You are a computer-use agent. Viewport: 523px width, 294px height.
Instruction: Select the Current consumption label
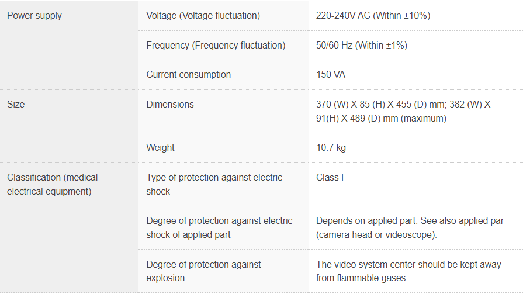[x=189, y=74]
